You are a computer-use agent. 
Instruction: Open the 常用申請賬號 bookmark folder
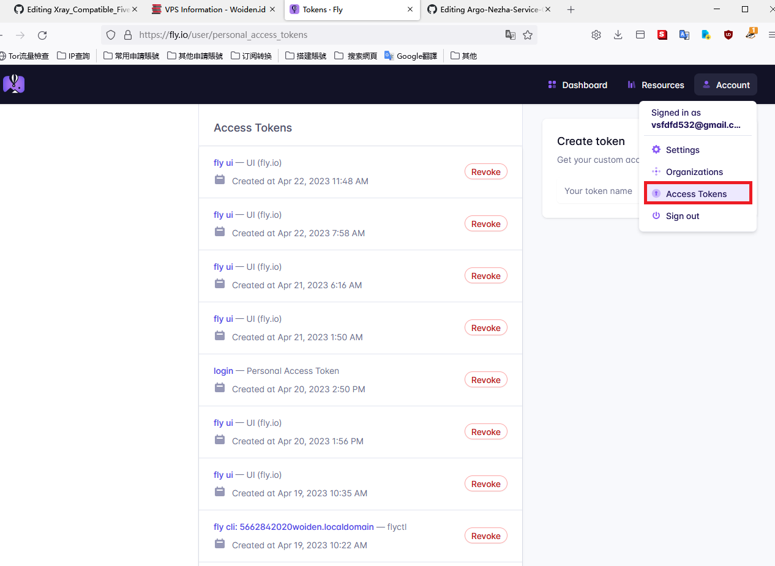point(131,56)
